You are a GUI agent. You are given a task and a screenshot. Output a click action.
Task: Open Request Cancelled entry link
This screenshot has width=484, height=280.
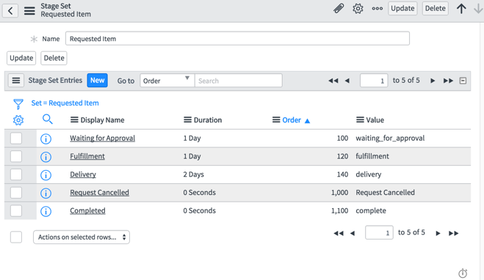point(99,193)
